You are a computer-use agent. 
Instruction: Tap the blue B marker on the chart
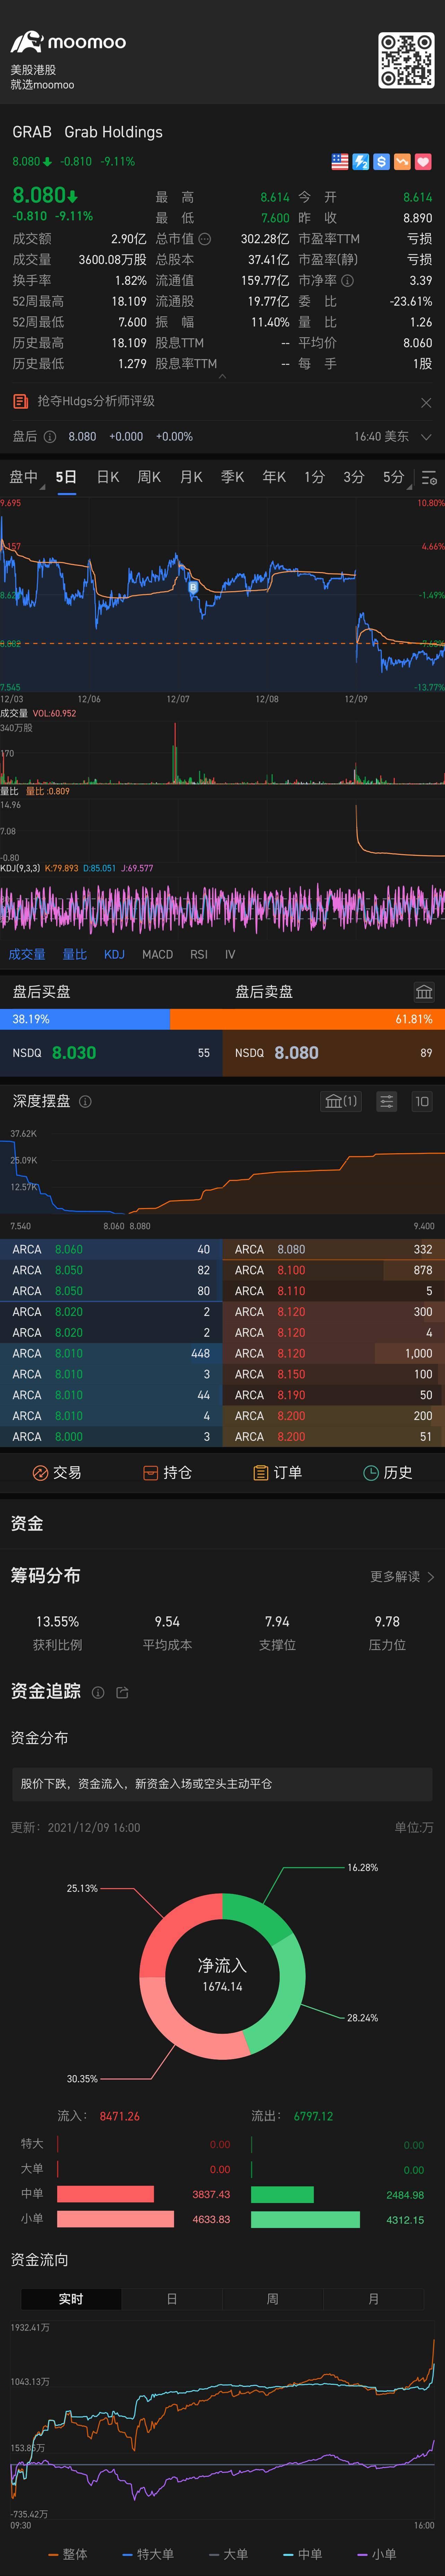[x=193, y=588]
